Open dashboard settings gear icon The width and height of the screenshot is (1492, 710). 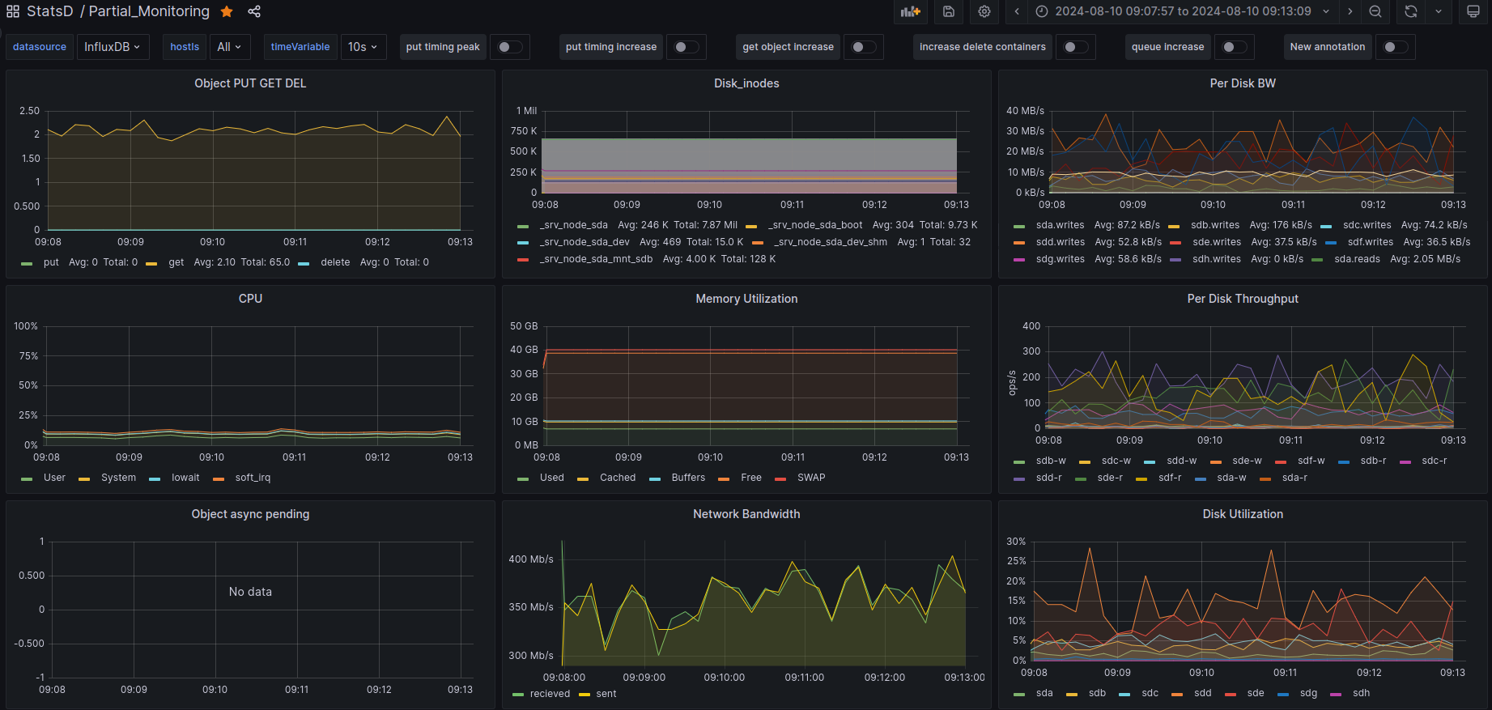[984, 11]
